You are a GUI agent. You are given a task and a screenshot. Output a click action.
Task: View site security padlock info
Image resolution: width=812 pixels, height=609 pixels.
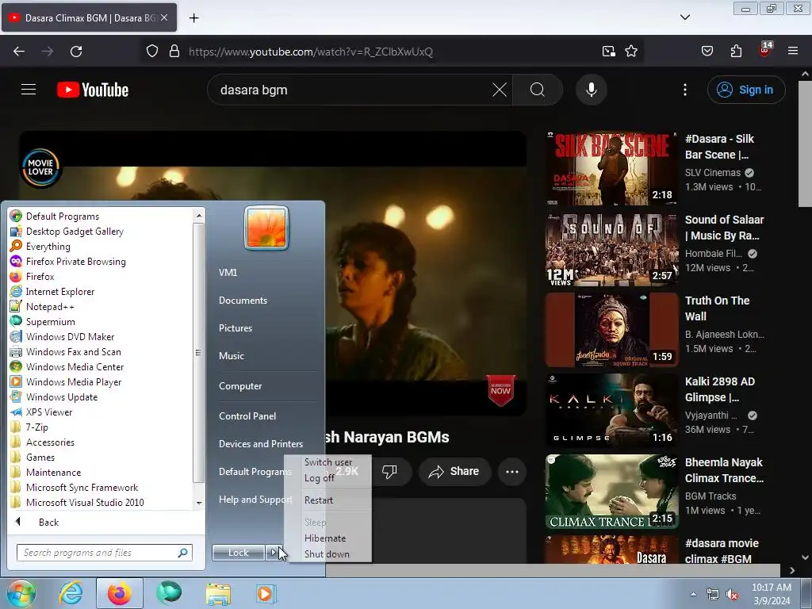point(174,52)
